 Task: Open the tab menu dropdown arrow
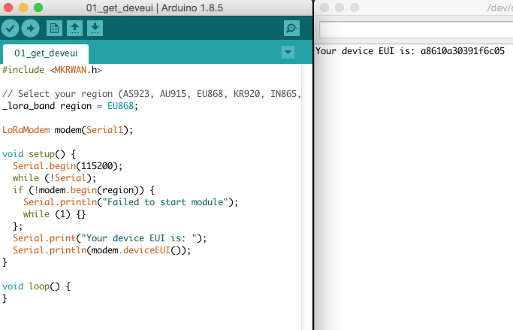coord(288,52)
